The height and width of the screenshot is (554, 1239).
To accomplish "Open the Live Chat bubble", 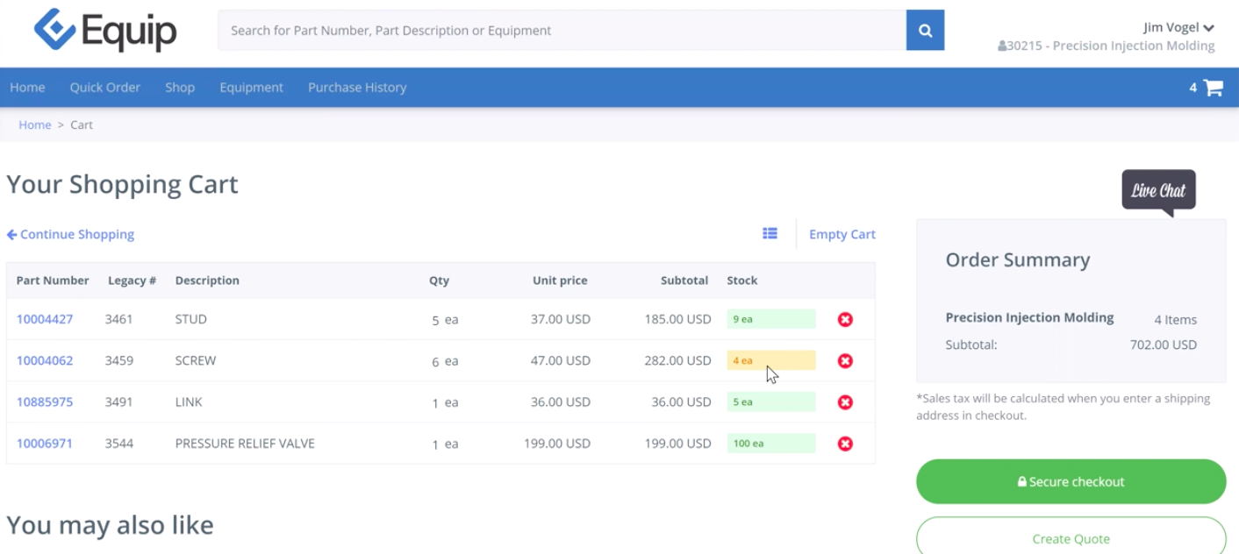I will [x=1158, y=191].
